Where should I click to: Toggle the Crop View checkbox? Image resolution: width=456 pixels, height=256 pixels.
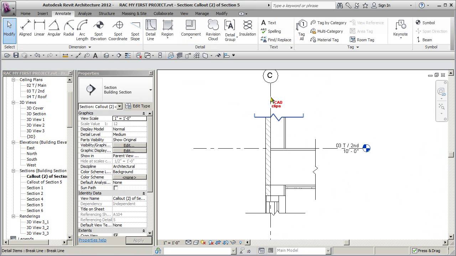pos(115,236)
